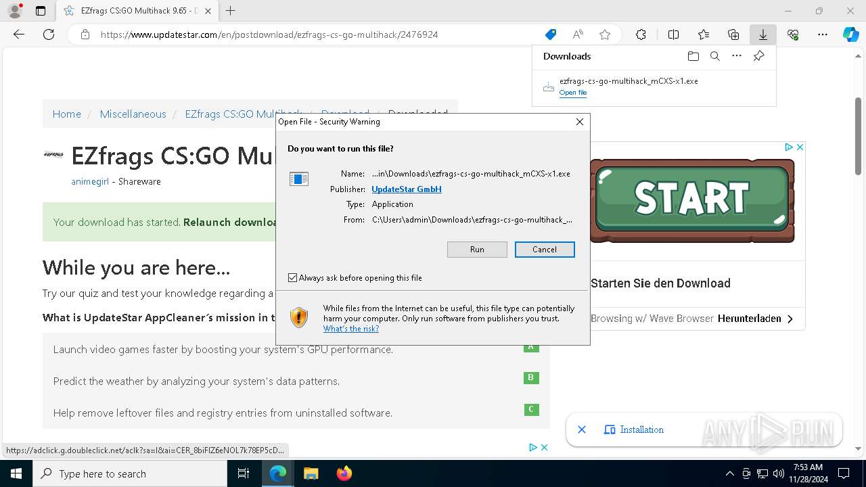Open a new browser tab
This screenshot has height=487, width=866.
(230, 11)
